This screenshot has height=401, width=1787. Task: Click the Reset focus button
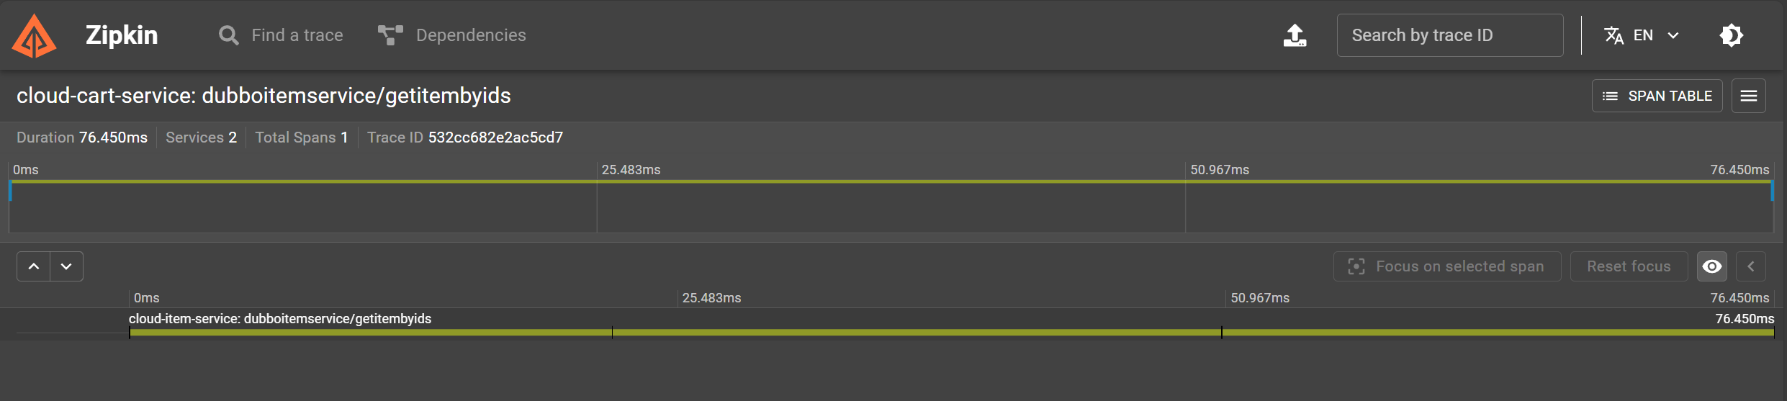tap(1629, 266)
